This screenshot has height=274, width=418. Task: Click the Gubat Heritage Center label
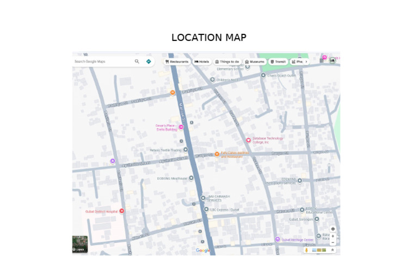pyautogui.click(x=298, y=240)
